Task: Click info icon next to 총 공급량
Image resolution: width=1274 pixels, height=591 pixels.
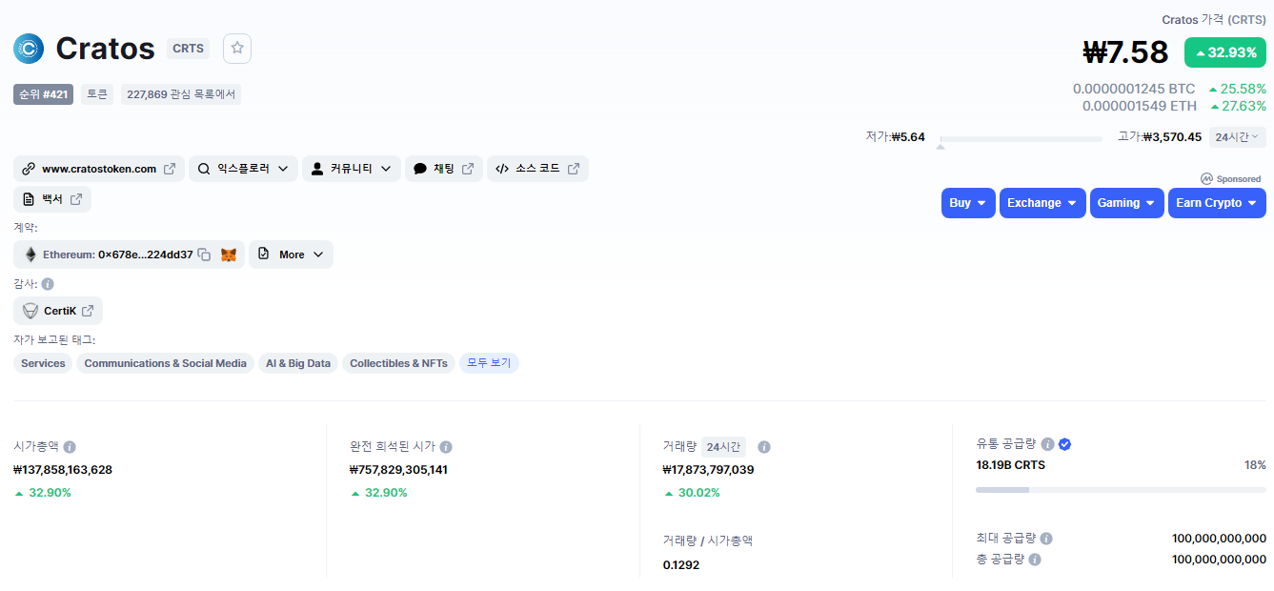Action: [1035, 560]
